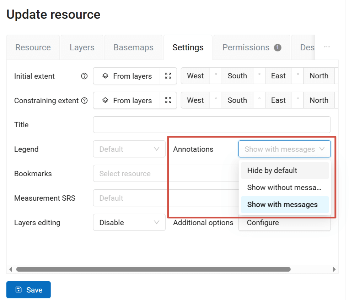Image resolution: width=349 pixels, height=300 pixels.
Task: Click the Initial extent help icon
Action: tap(84, 76)
